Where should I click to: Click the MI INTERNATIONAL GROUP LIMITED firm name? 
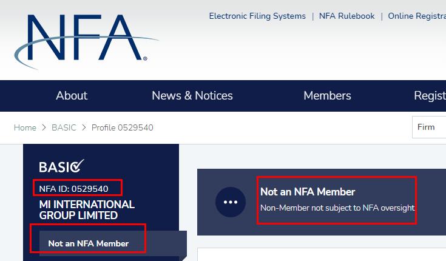(x=86, y=210)
